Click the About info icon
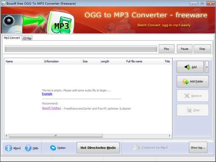The height and width of the screenshot is (162, 216). pos(9,148)
